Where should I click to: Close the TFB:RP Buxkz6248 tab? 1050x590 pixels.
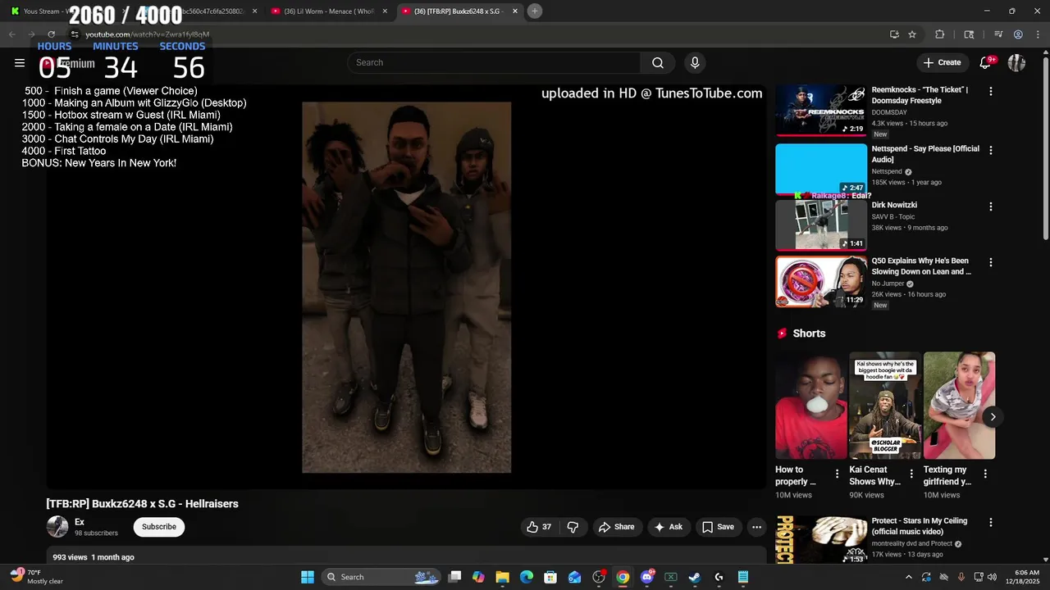tap(515, 11)
